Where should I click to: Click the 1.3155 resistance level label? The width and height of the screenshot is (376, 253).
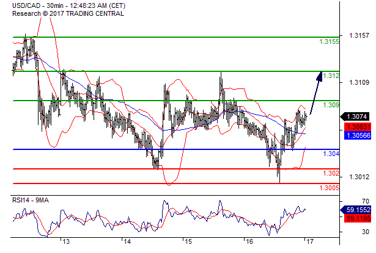coord(329,41)
